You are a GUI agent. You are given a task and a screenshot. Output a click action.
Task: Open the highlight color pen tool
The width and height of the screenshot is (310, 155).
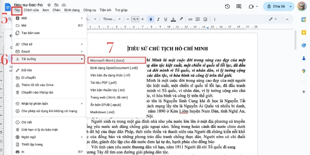tap(181, 19)
